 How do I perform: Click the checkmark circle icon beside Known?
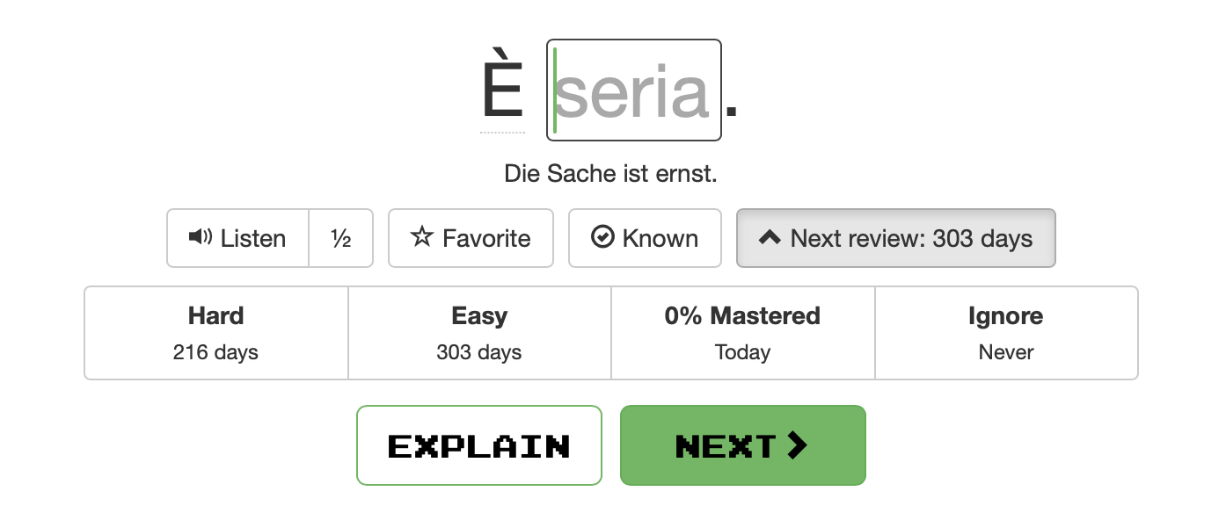point(602,237)
